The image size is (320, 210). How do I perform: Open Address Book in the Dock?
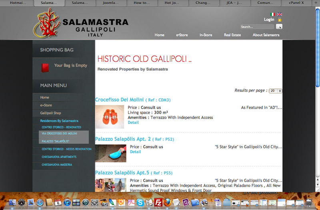49,202
